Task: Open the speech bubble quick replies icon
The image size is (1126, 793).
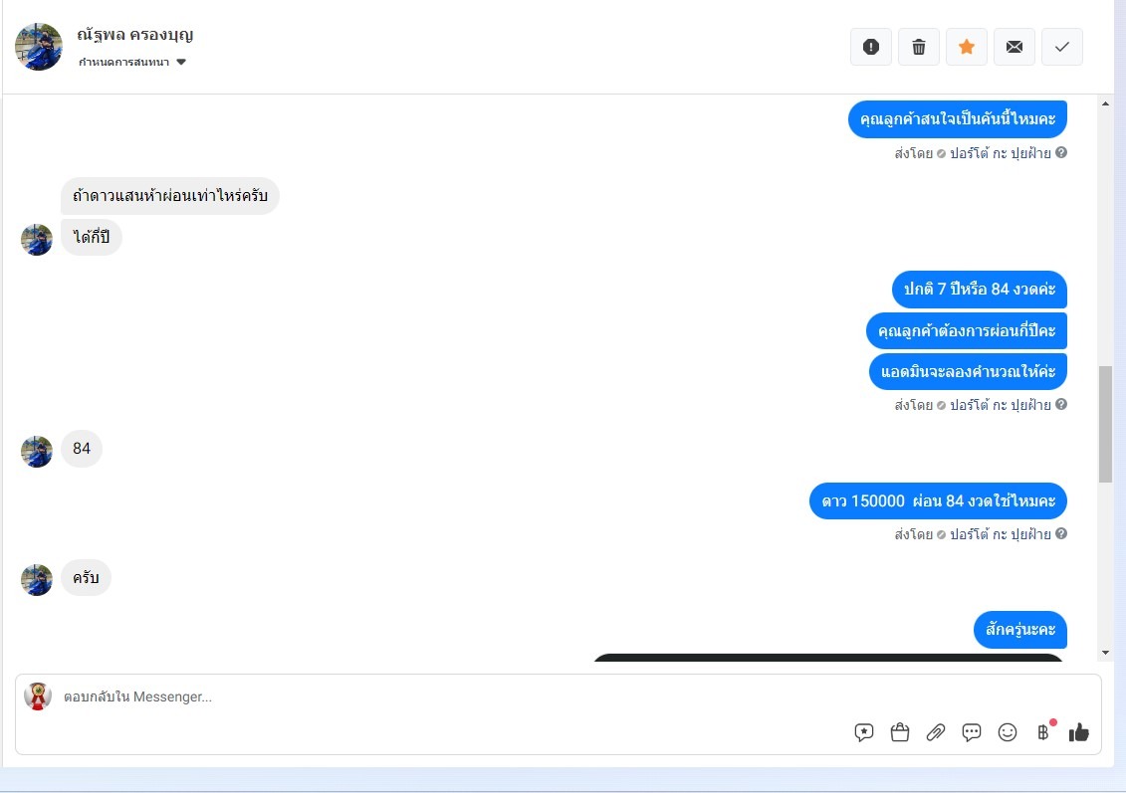Action: pyautogui.click(x=972, y=732)
